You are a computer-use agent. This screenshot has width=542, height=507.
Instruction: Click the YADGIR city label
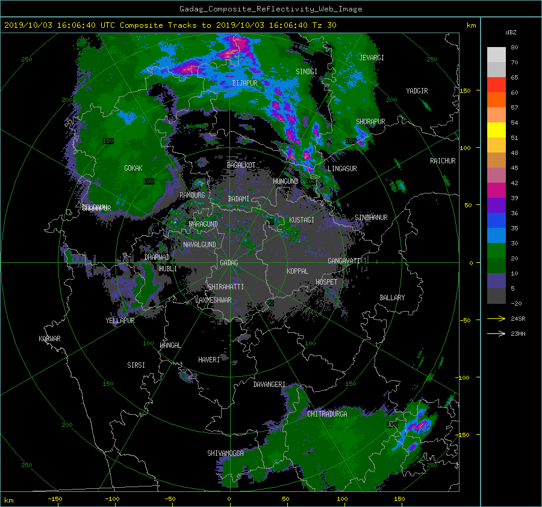click(x=417, y=91)
